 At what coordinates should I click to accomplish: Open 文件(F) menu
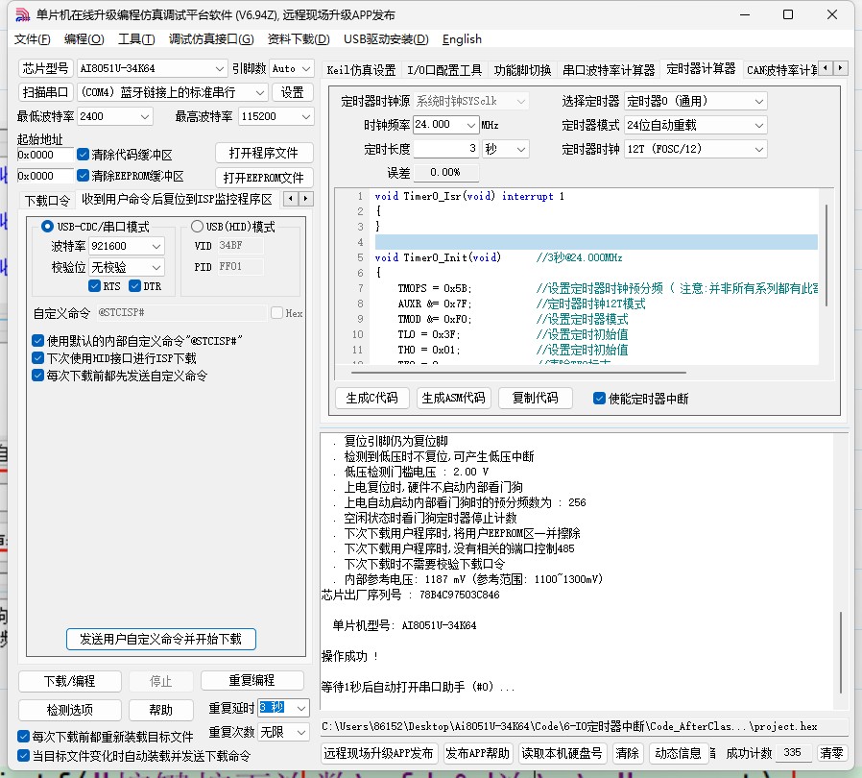pyautogui.click(x=33, y=39)
